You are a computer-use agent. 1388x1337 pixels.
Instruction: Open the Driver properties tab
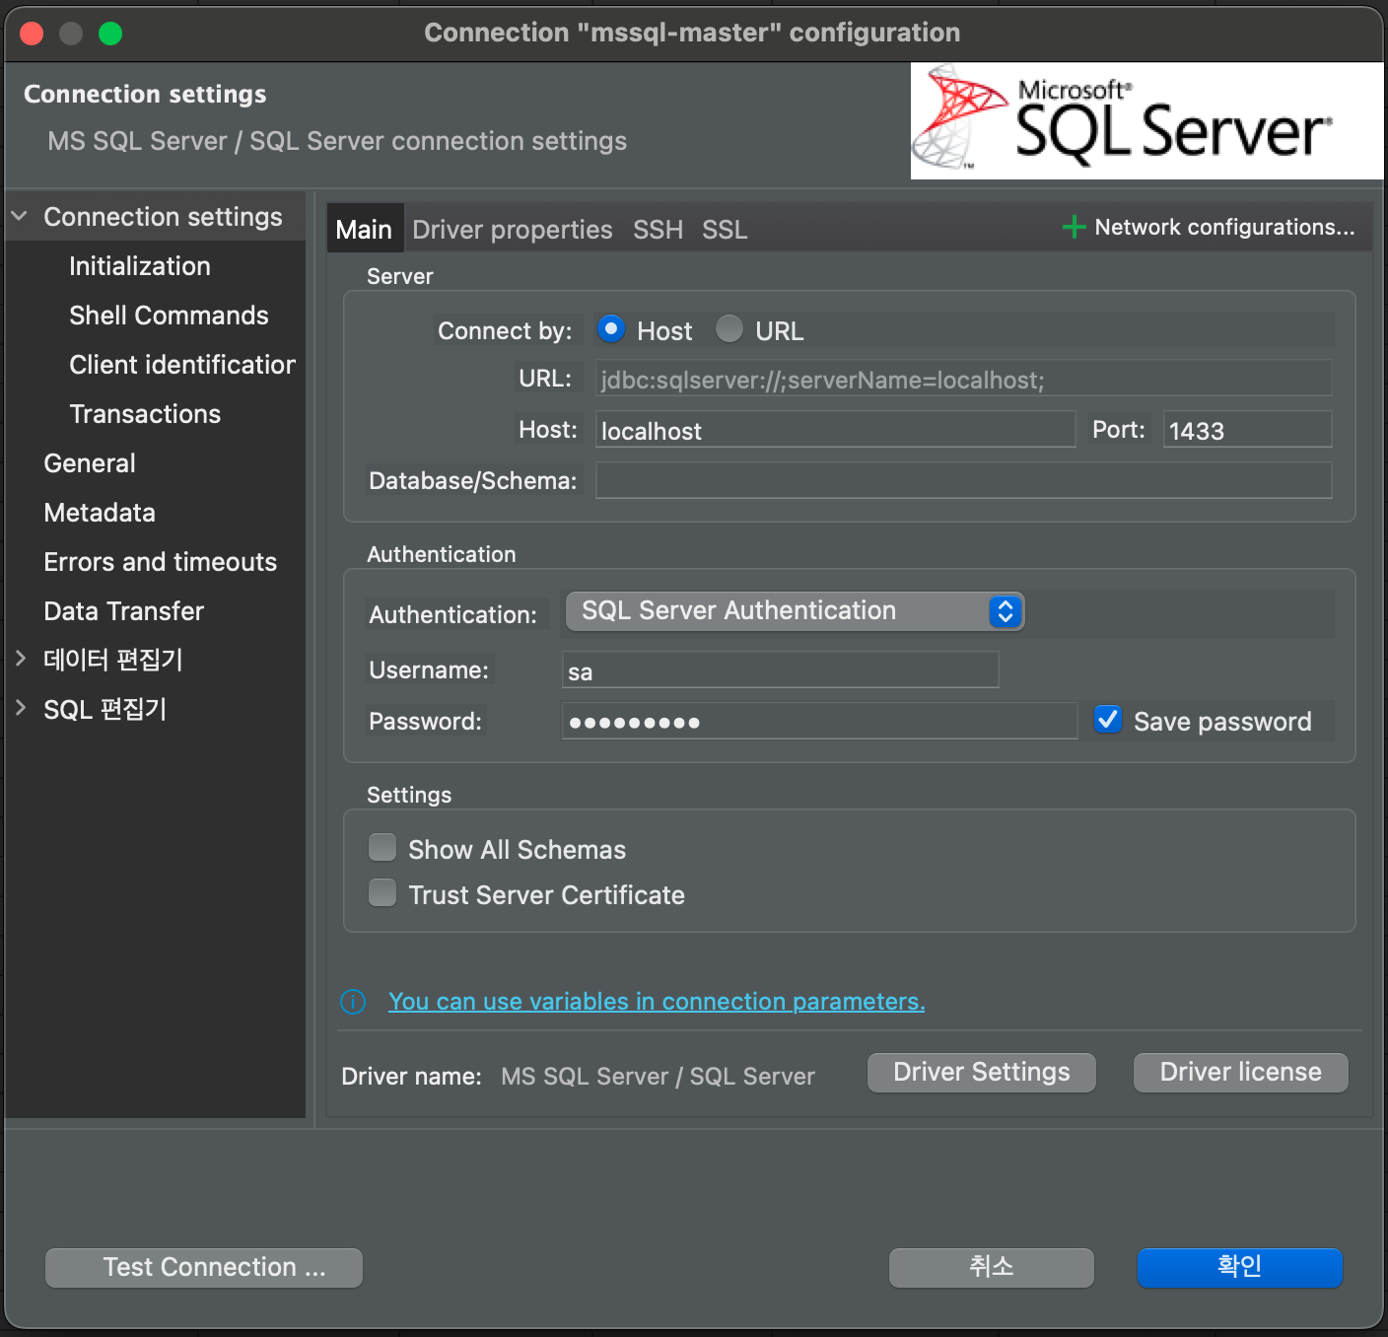tap(513, 229)
